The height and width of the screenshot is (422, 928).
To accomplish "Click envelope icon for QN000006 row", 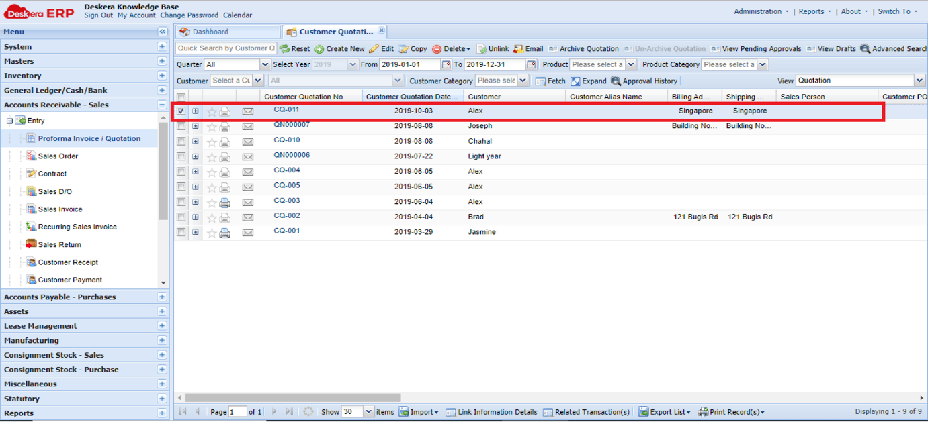I will pyautogui.click(x=248, y=157).
